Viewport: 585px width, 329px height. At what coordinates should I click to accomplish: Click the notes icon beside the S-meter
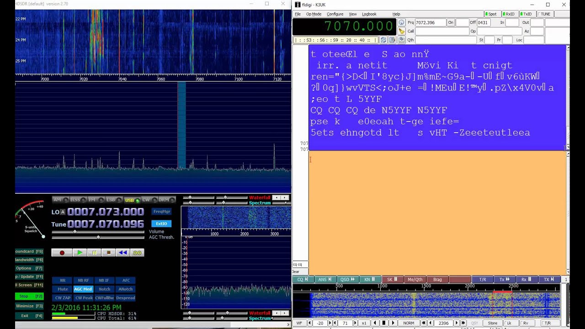pos(392,40)
